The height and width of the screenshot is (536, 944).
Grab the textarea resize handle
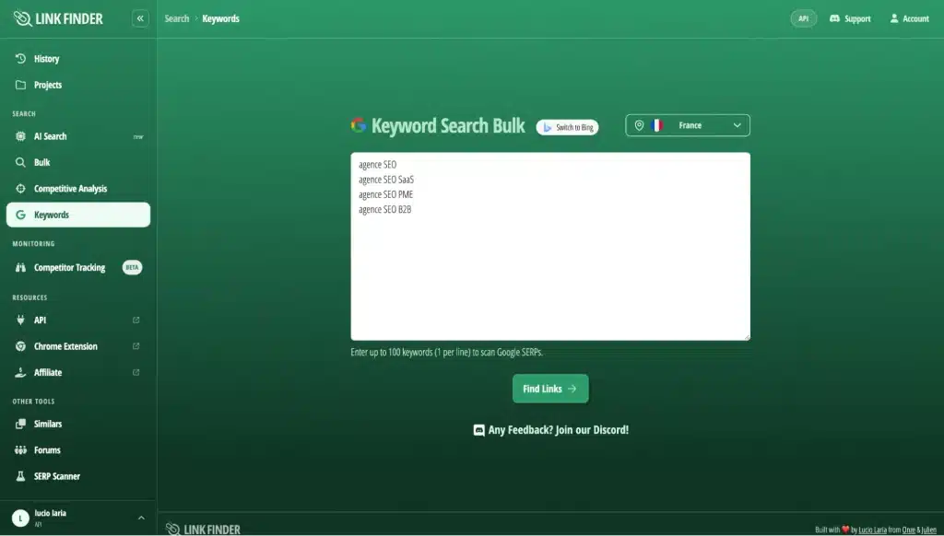click(747, 337)
